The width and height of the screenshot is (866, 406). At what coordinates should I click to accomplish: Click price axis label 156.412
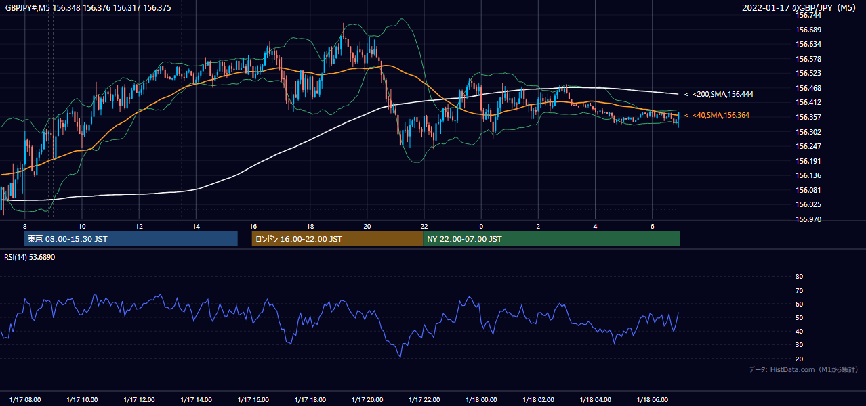pos(808,103)
